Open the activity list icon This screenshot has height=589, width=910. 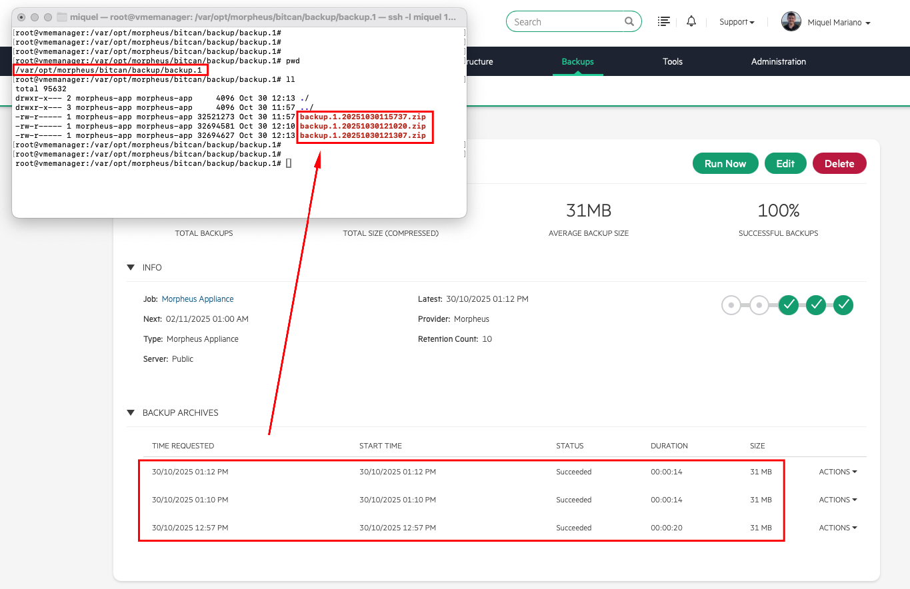pyautogui.click(x=663, y=22)
